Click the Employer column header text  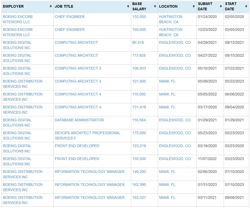13,6
